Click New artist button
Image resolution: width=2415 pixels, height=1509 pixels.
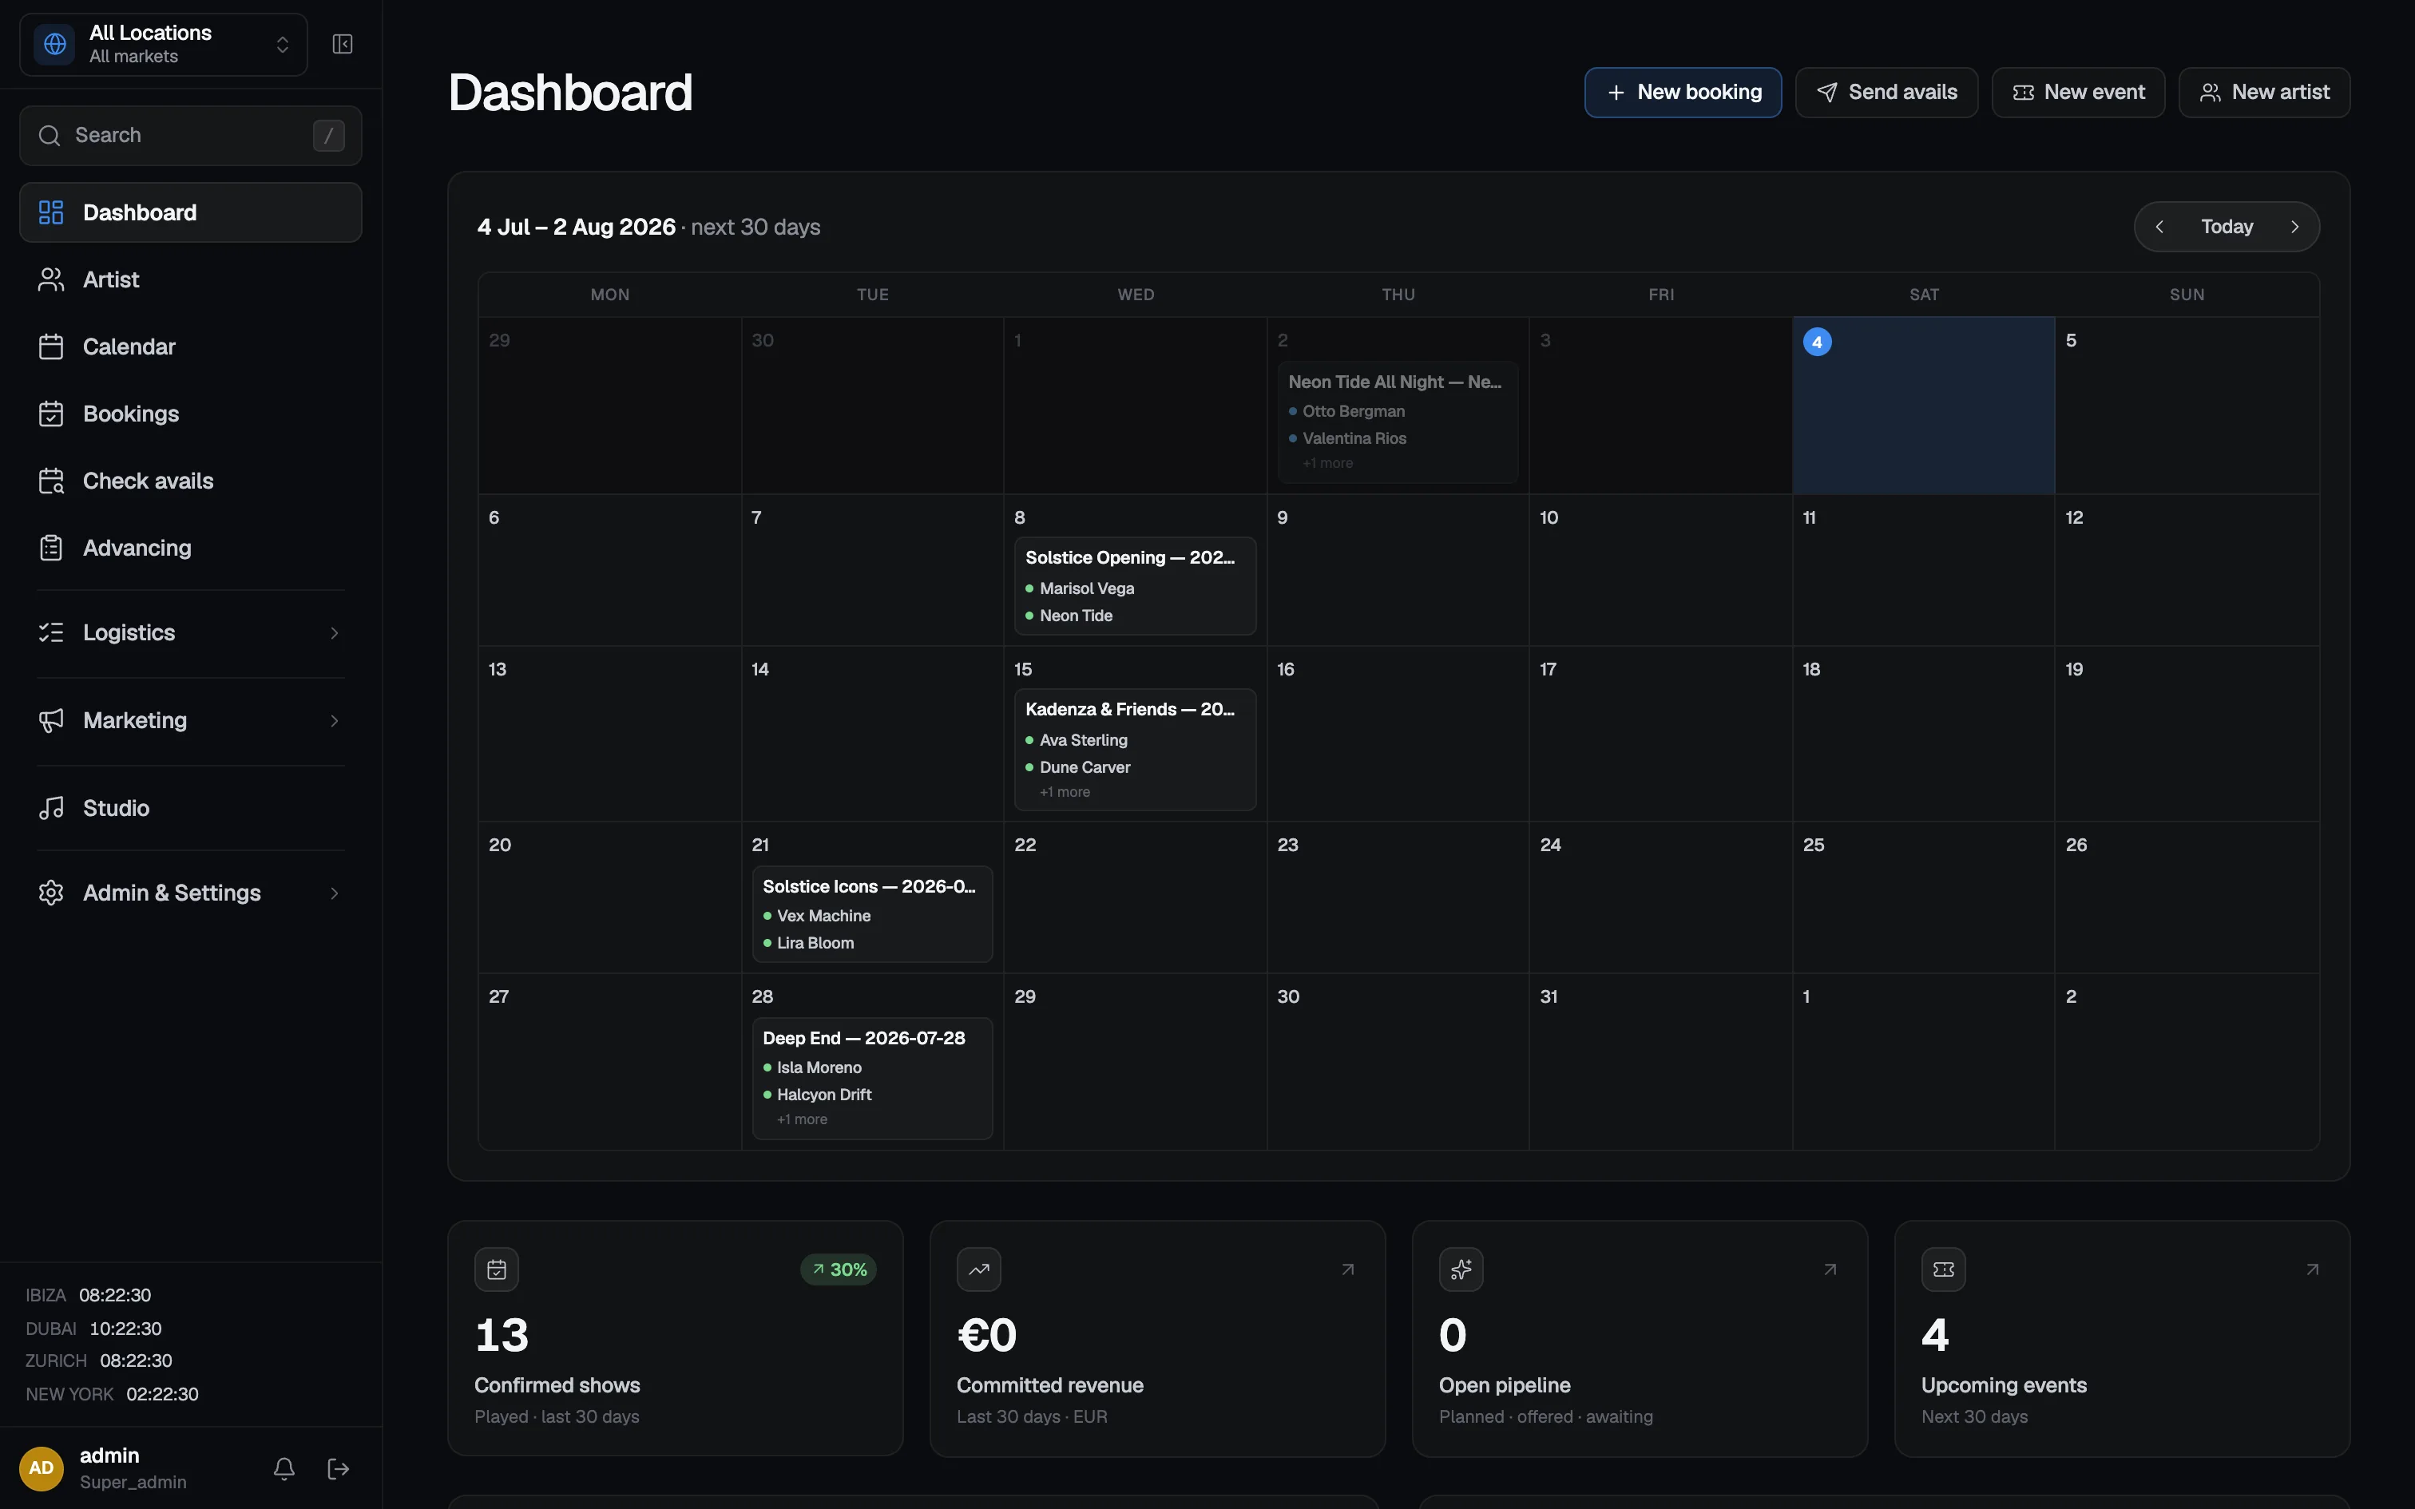coord(2264,92)
